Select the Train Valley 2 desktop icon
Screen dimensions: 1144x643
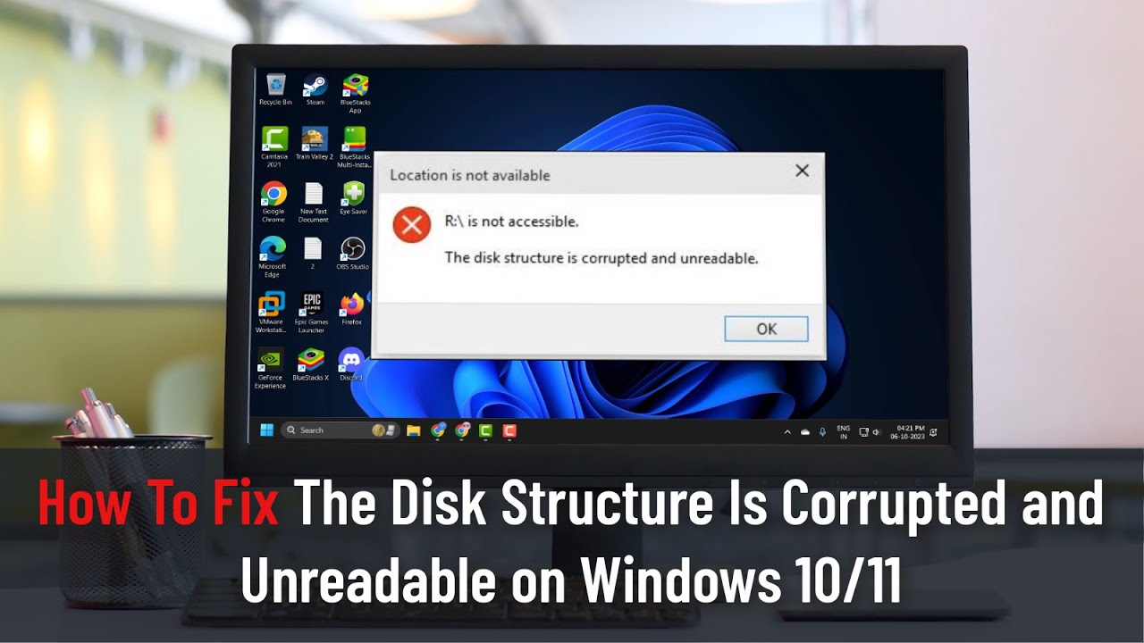click(314, 144)
